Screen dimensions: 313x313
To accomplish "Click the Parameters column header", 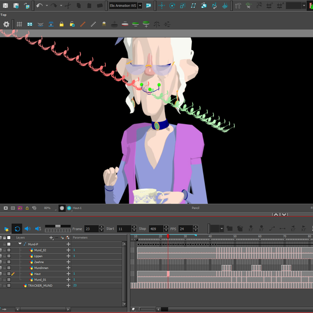I will pyautogui.click(x=80, y=238).
